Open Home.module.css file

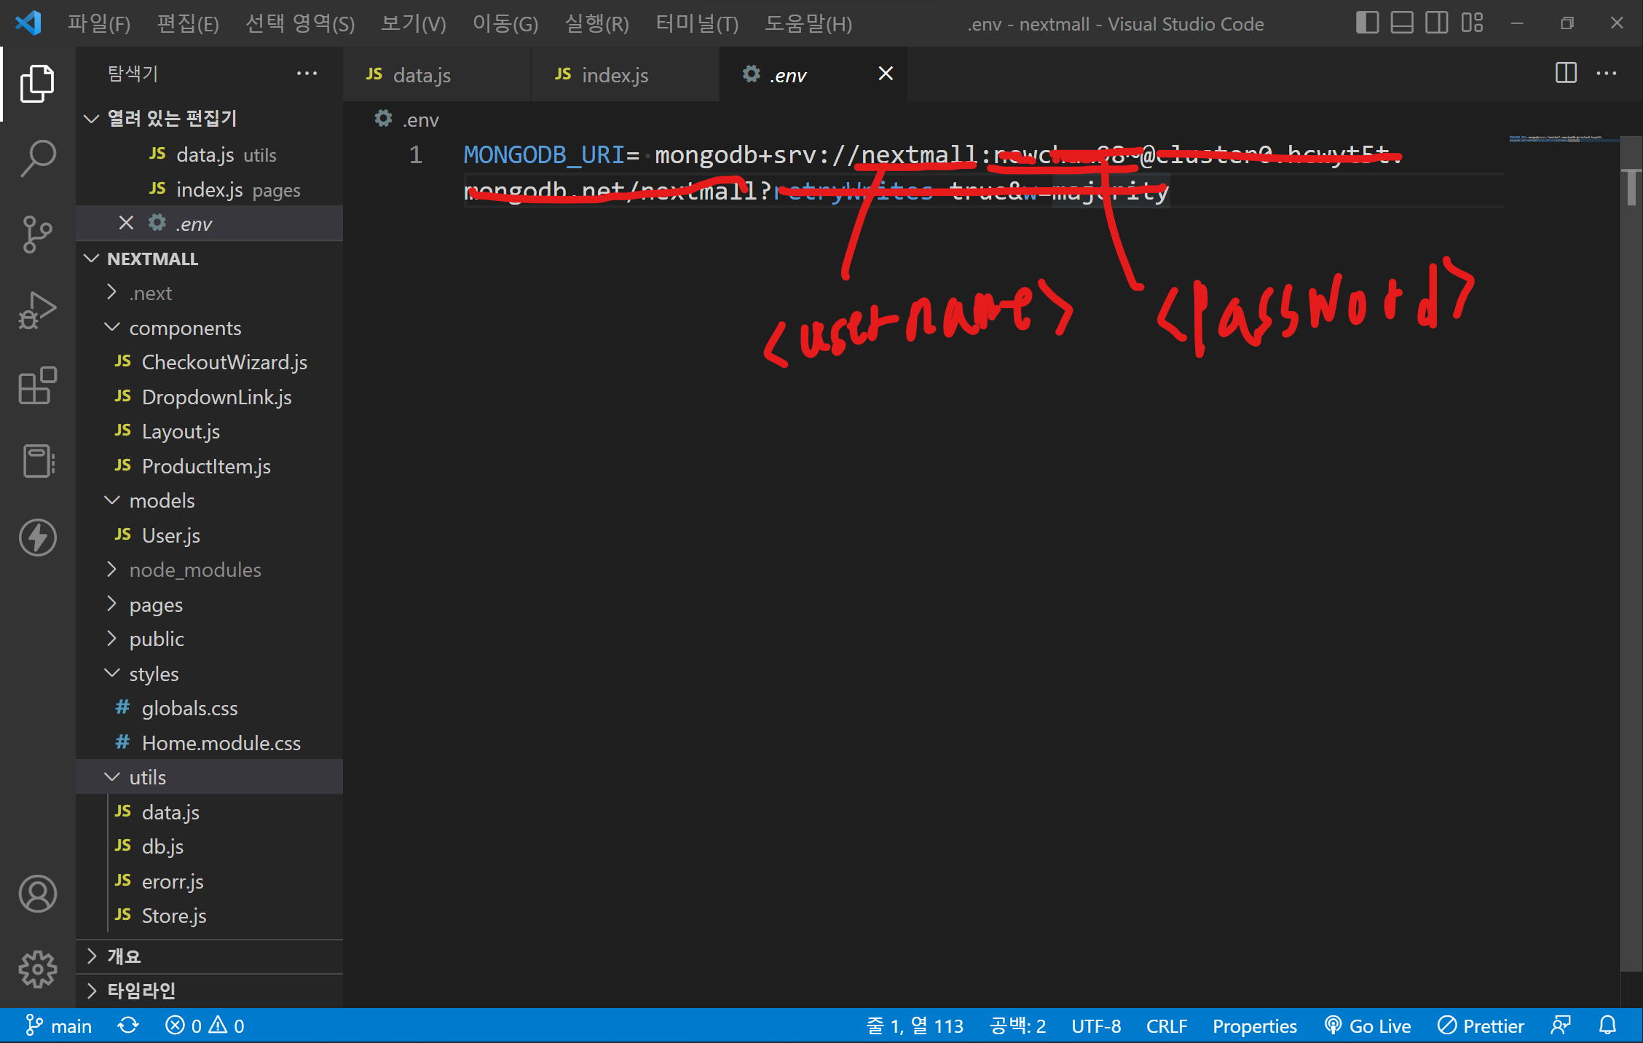tap(210, 743)
